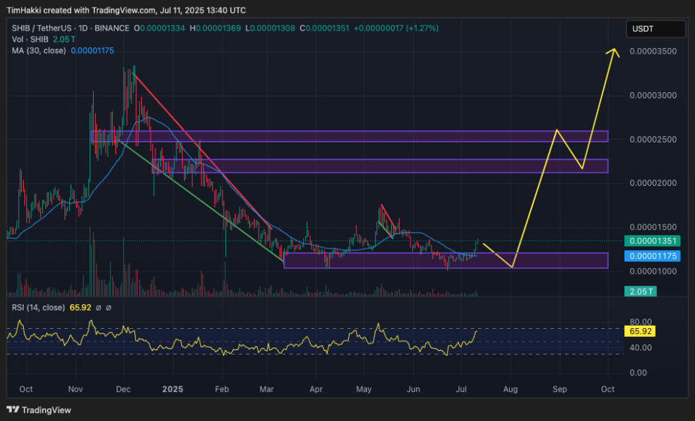Click the 0.00003000 price axis level
Viewport: 695px width, 421px height.
(x=654, y=96)
